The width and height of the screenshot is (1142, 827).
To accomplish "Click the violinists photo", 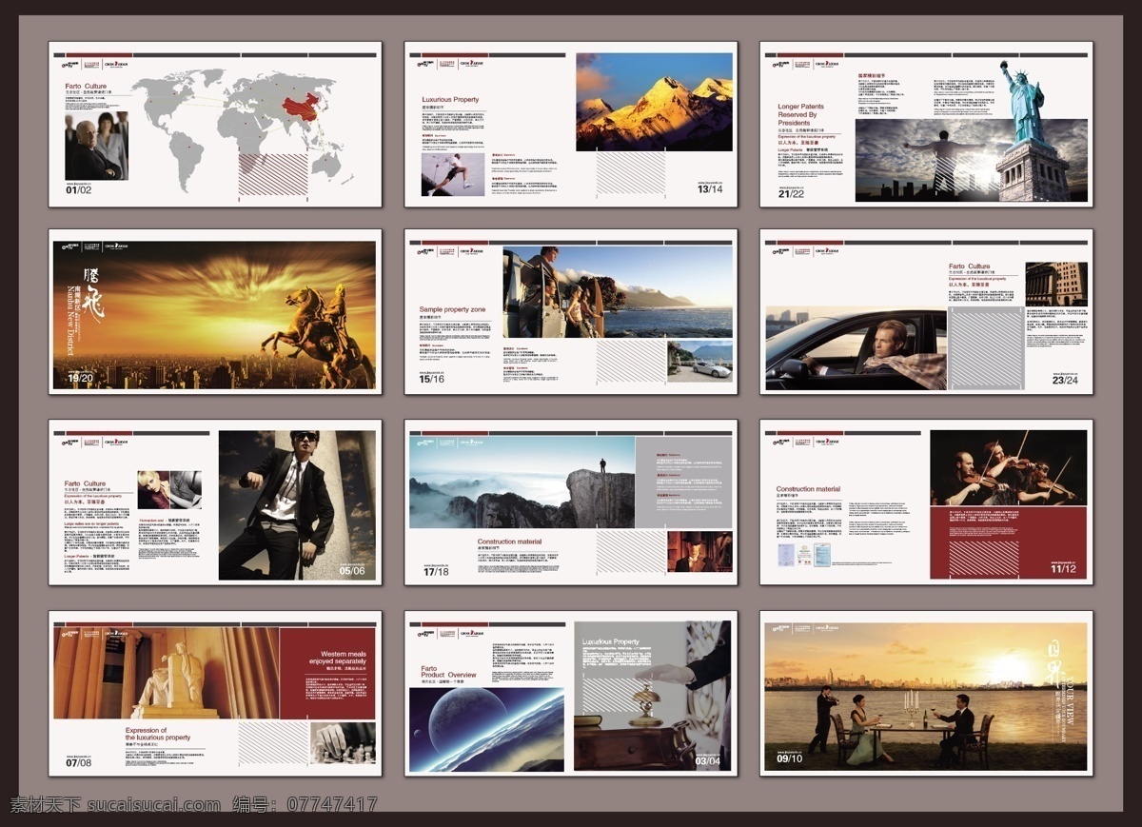I will pos(1008,468).
